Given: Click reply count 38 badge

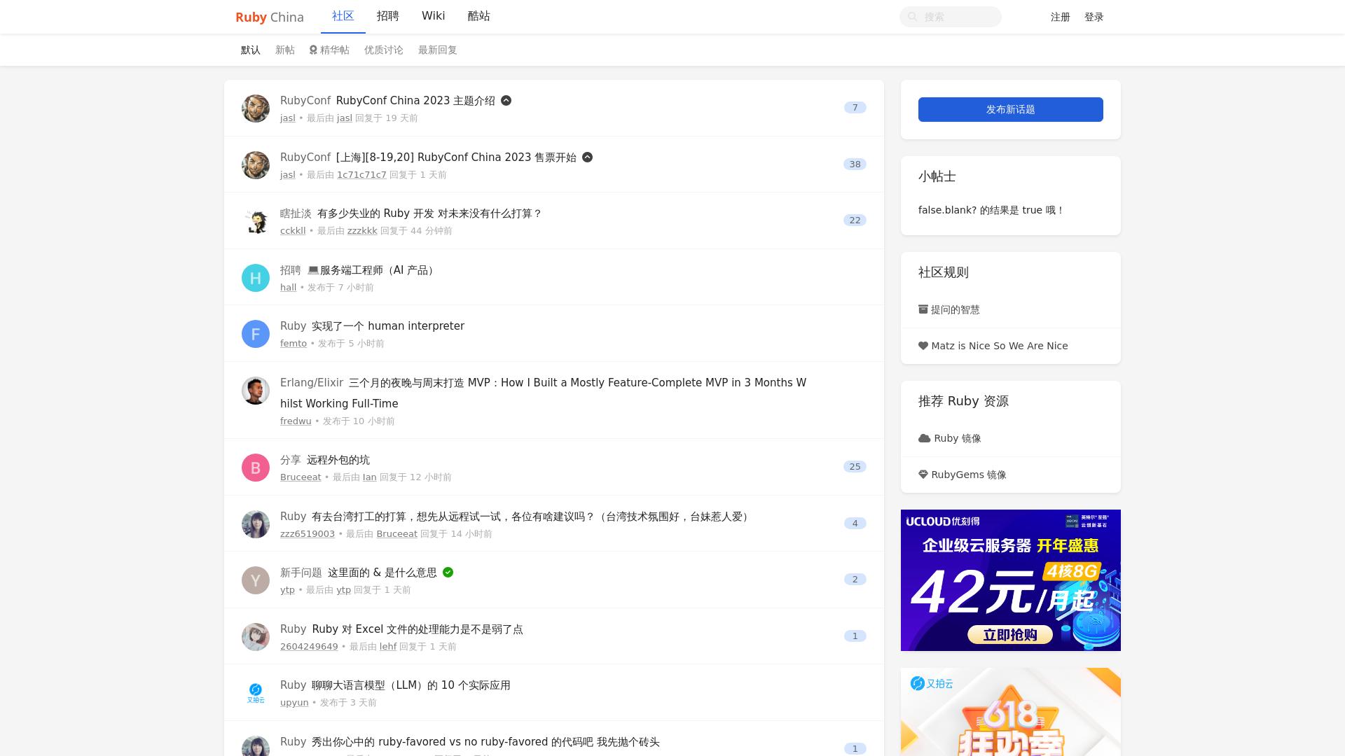Looking at the screenshot, I should click(855, 164).
